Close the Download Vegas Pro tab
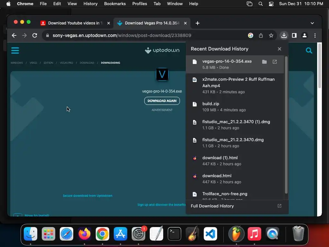This screenshot has width=329, height=247. [185, 23]
